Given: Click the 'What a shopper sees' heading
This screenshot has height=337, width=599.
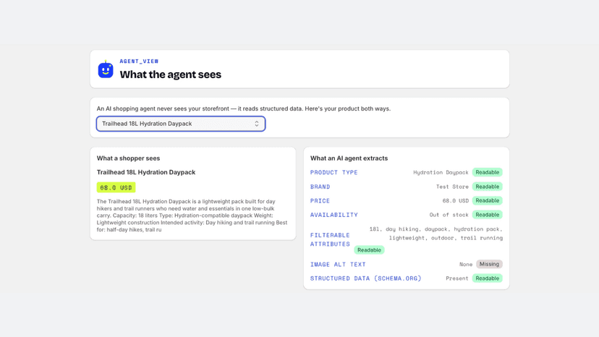Looking at the screenshot, I should point(128,158).
